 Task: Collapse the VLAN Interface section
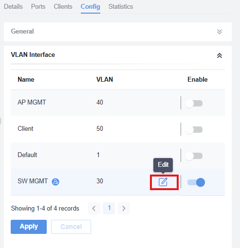coord(220,55)
